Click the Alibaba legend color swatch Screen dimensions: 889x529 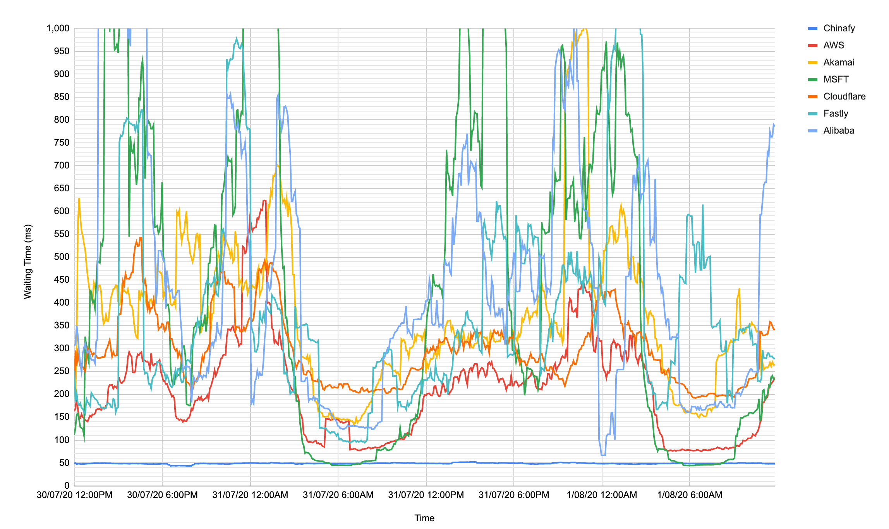pyautogui.click(x=813, y=131)
